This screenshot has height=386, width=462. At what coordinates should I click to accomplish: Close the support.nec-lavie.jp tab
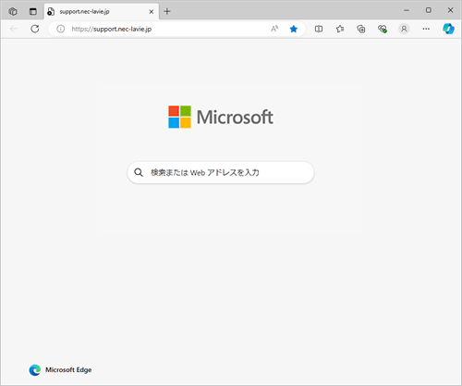point(152,12)
